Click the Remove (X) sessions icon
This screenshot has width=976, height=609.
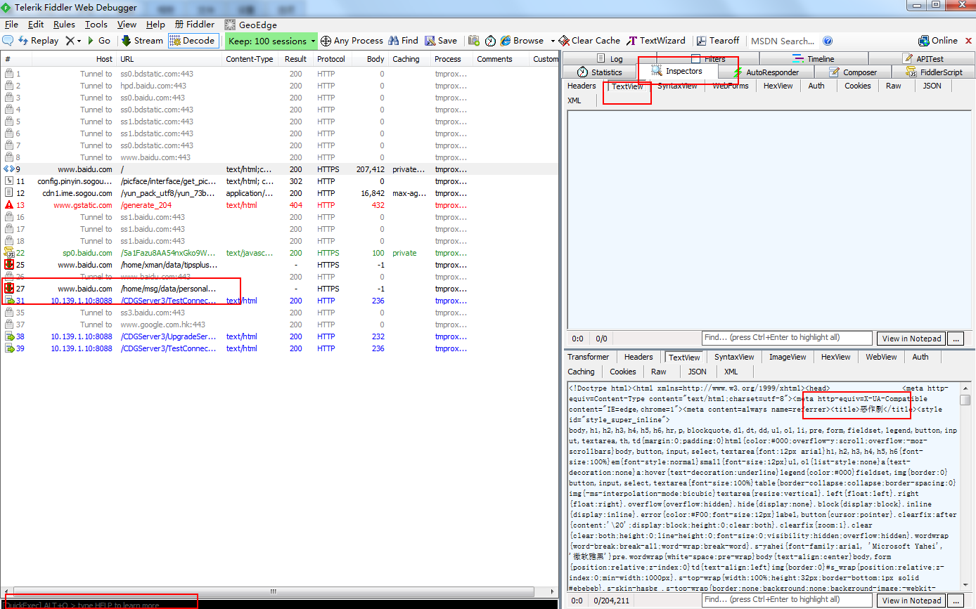tap(70, 41)
